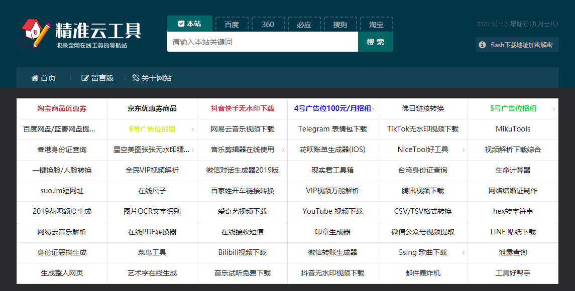Open YouTube 视频下载 link

point(332,211)
